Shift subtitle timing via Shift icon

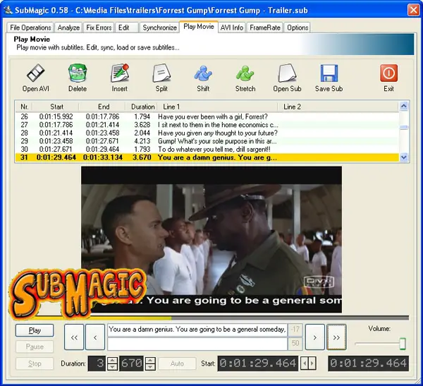click(203, 73)
